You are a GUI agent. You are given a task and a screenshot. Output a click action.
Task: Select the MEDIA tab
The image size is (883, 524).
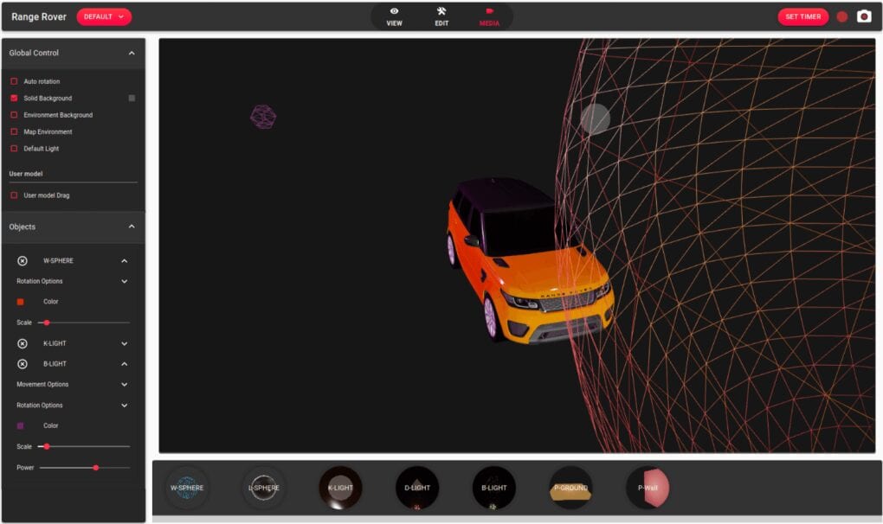[489, 17]
